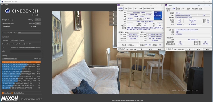Select ranking row Xeon W-3265M CPU

21,76
